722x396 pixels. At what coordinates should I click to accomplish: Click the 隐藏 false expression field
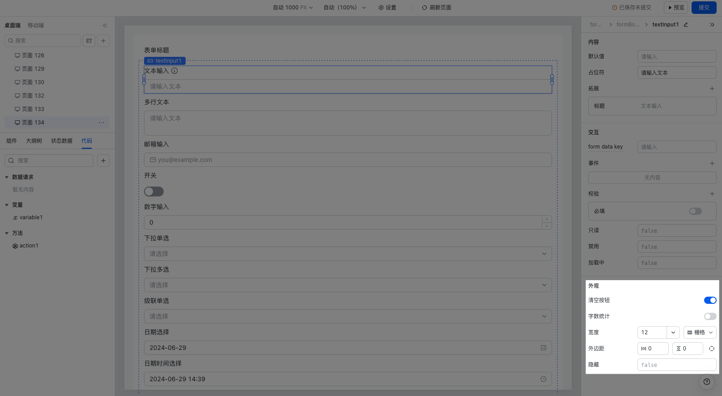677,365
